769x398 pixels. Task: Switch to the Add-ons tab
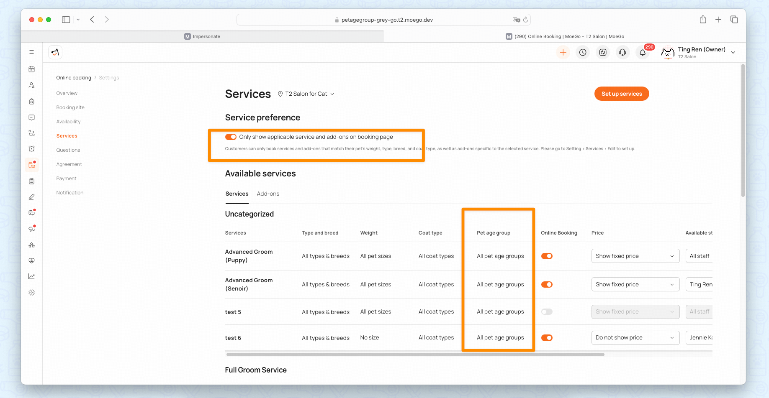pos(268,194)
